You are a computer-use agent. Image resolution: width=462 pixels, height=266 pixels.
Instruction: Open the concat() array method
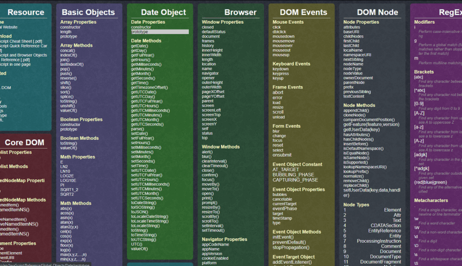pyautogui.click(x=68, y=50)
